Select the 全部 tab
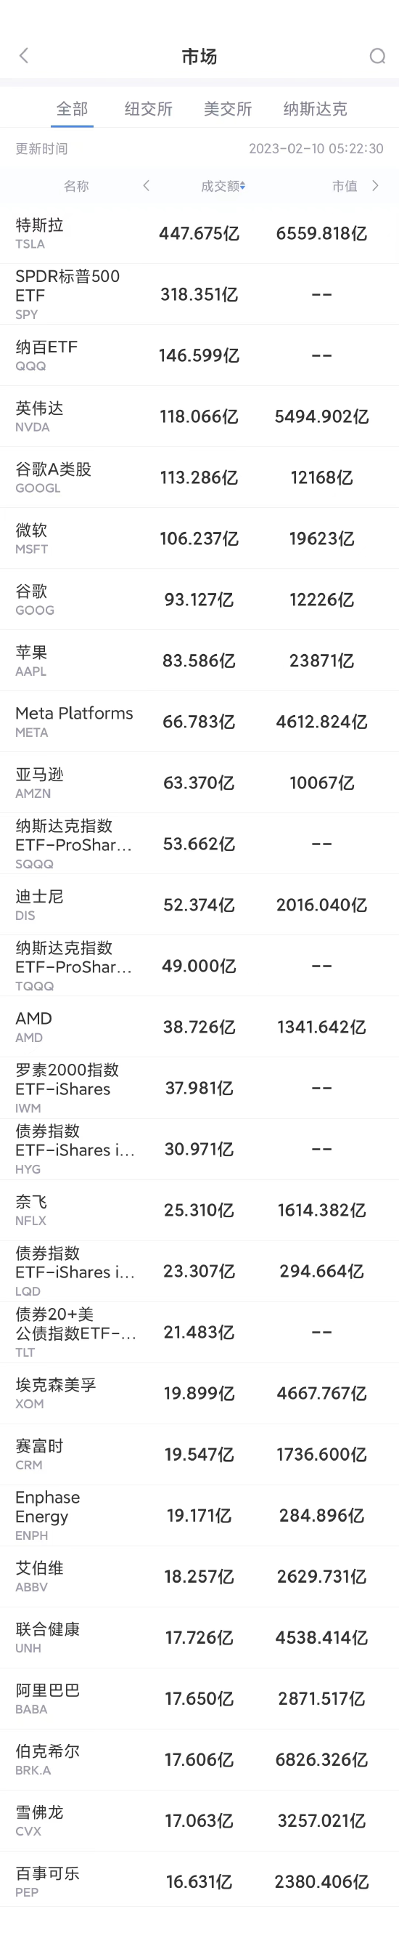Viewport: 399px width, 1954px height. [x=72, y=109]
